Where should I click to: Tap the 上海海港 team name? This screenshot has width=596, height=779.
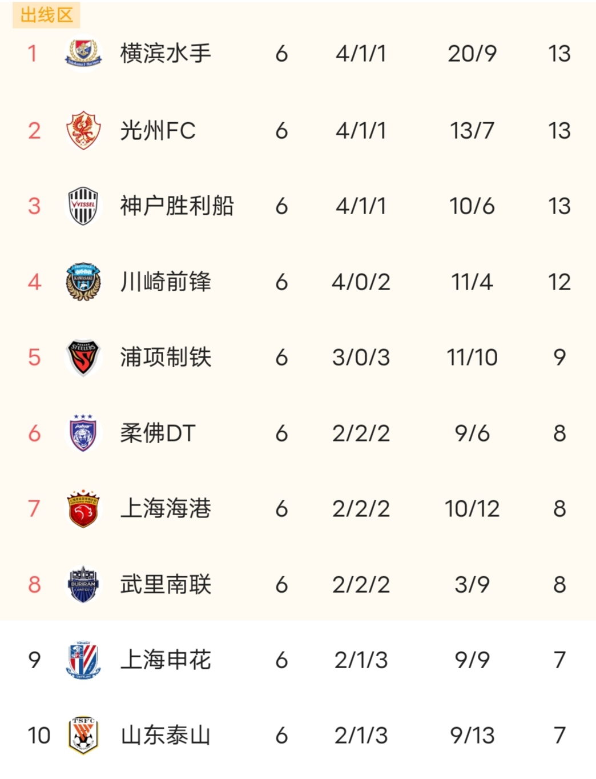pos(166,509)
